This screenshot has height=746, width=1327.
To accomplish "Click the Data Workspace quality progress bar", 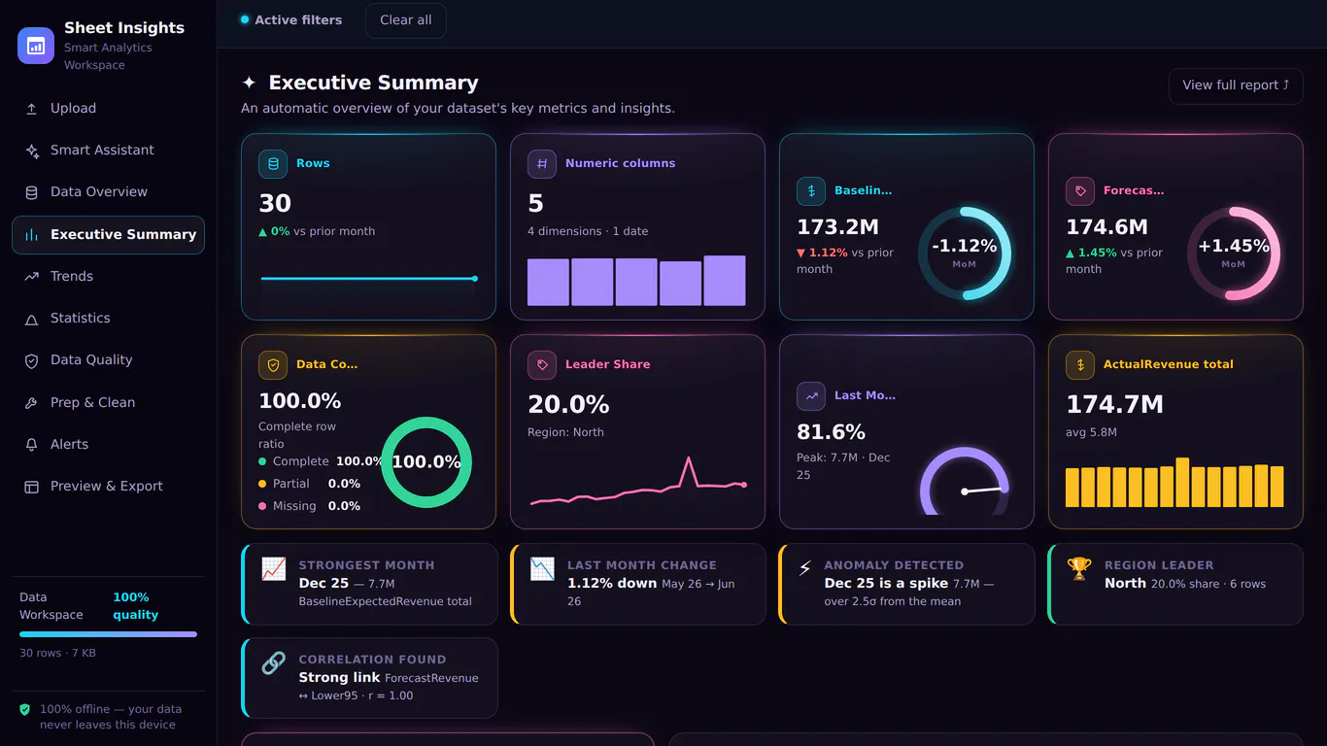I will [x=108, y=634].
